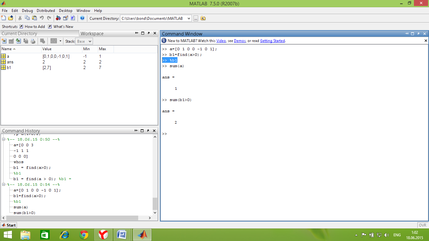This screenshot has width=429, height=241.
Task: Click the How to Add shortcut
Action: pyautogui.click(x=32, y=27)
